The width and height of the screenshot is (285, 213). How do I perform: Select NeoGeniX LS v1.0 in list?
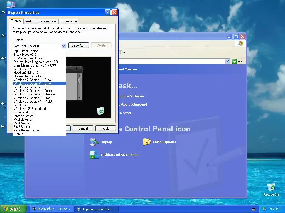[x=40, y=73]
